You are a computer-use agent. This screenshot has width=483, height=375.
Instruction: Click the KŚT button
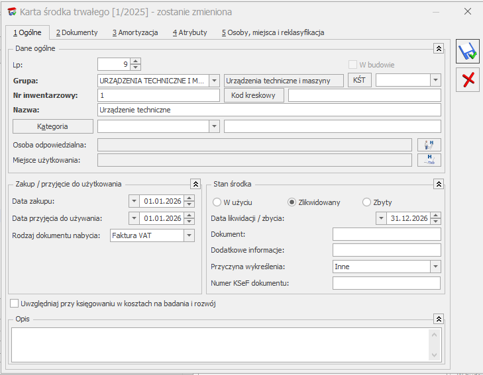pos(360,80)
